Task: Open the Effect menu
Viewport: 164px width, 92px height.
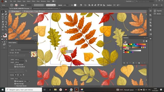Action: pyautogui.click(x=34, y=1)
